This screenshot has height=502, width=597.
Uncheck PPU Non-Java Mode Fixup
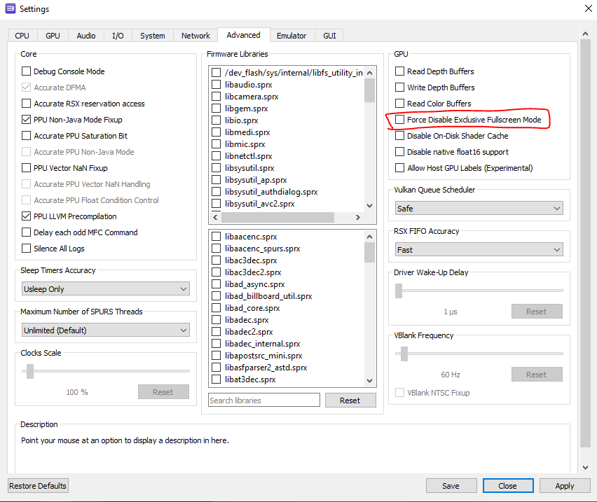(x=26, y=120)
